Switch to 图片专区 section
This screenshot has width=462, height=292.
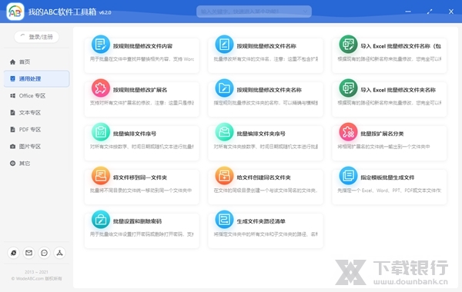click(36, 147)
